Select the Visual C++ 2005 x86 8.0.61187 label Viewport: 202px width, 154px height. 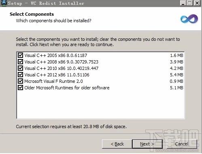click(56, 55)
